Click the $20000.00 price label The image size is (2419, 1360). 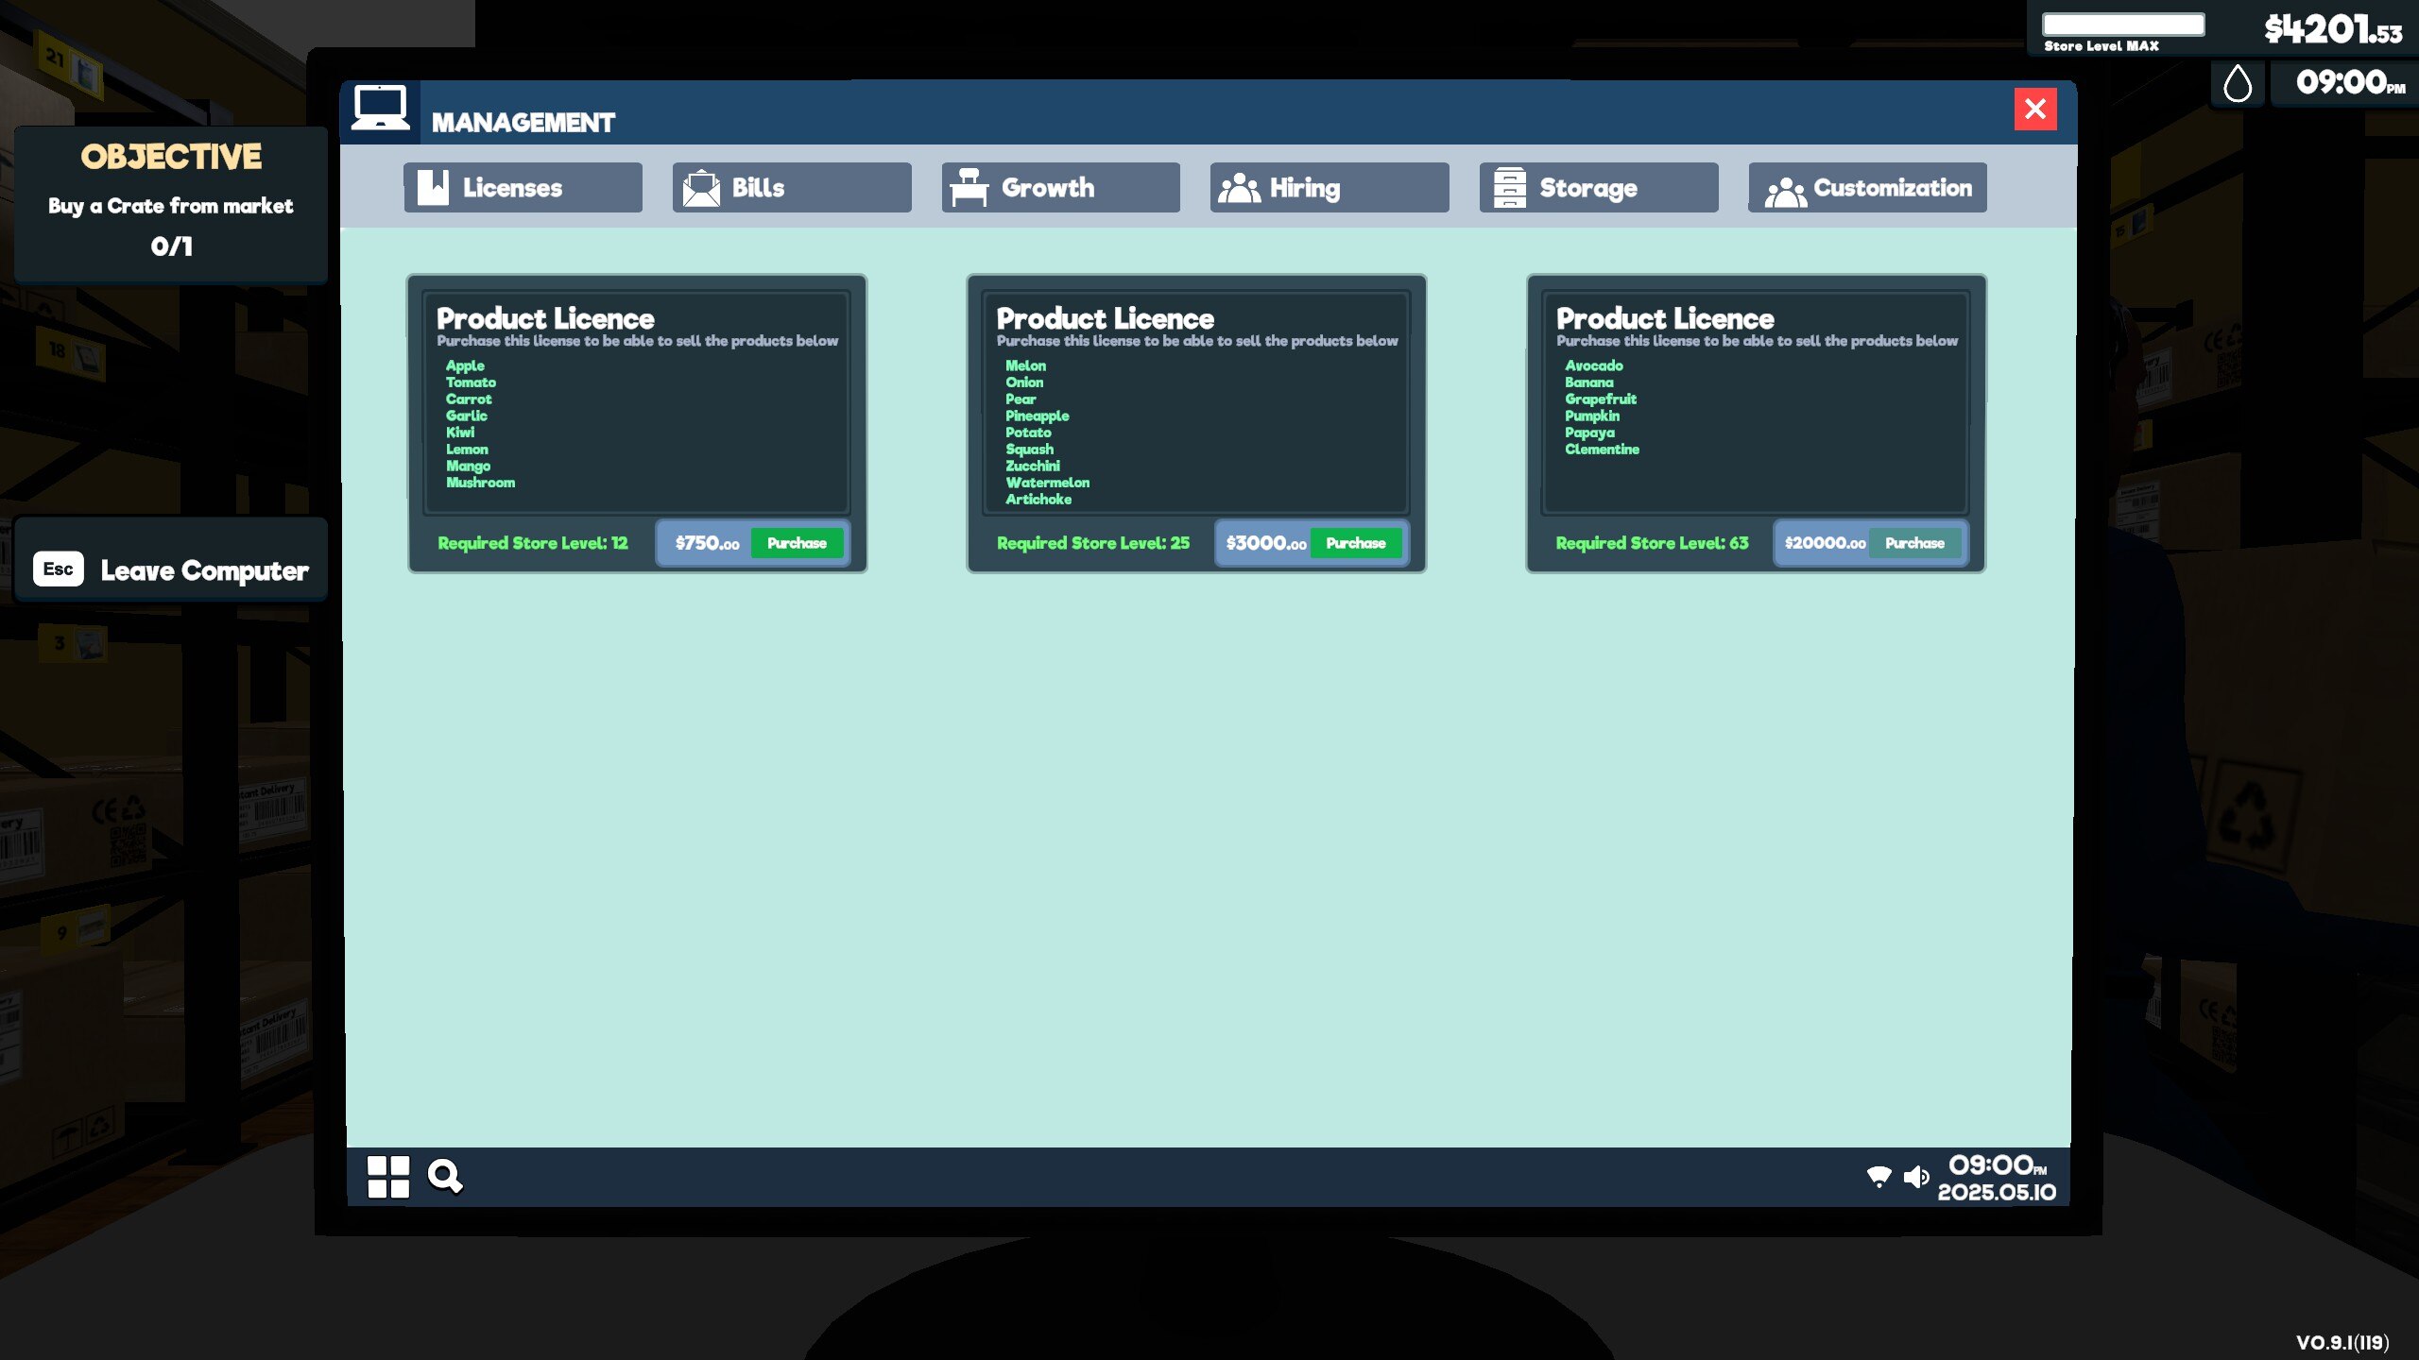[1825, 543]
